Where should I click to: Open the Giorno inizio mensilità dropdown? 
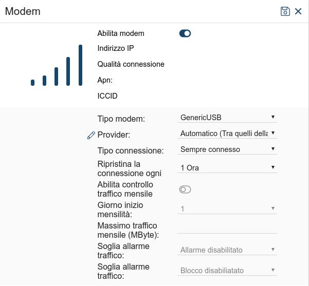[x=227, y=209]
